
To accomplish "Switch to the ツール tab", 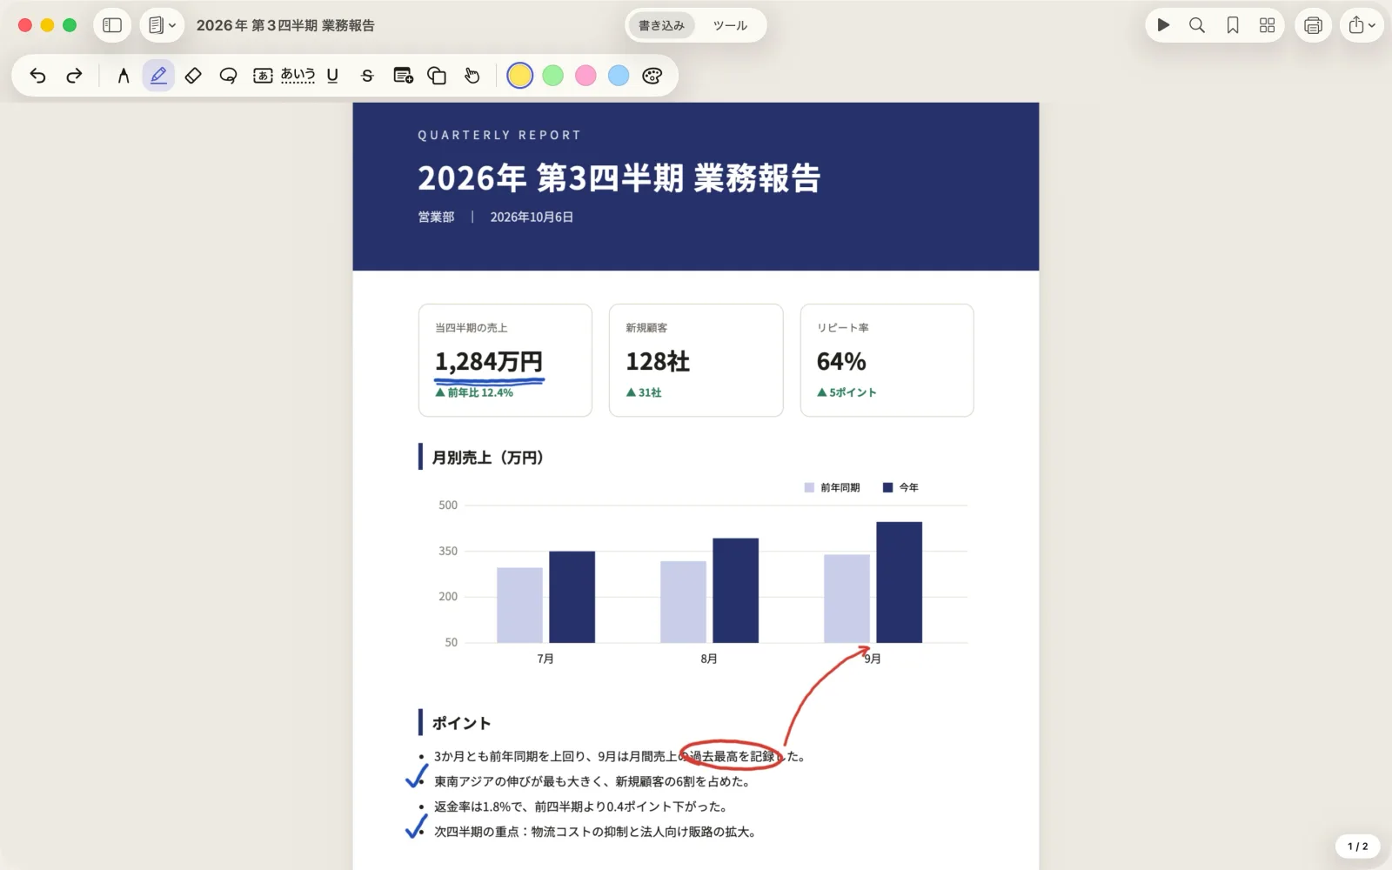I will click(x=730, y=25).
